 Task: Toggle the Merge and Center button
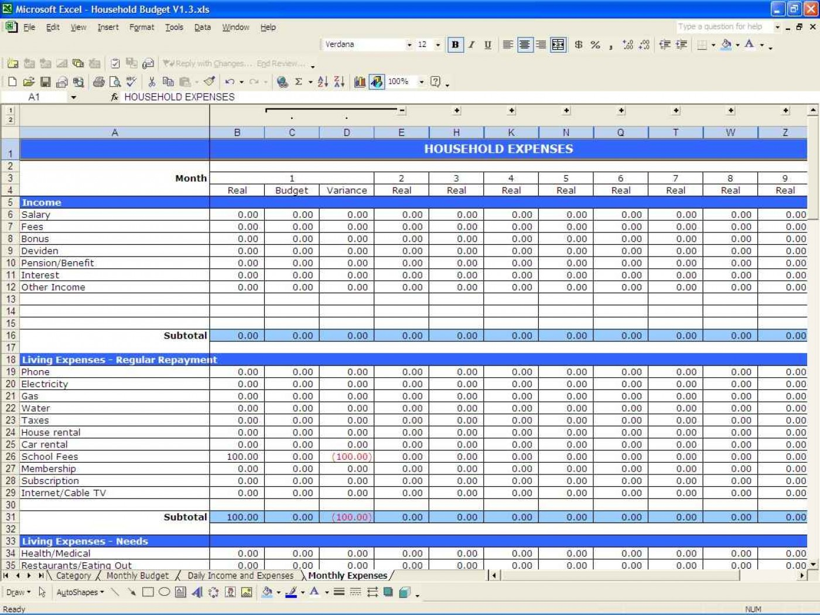coord(558,45)
